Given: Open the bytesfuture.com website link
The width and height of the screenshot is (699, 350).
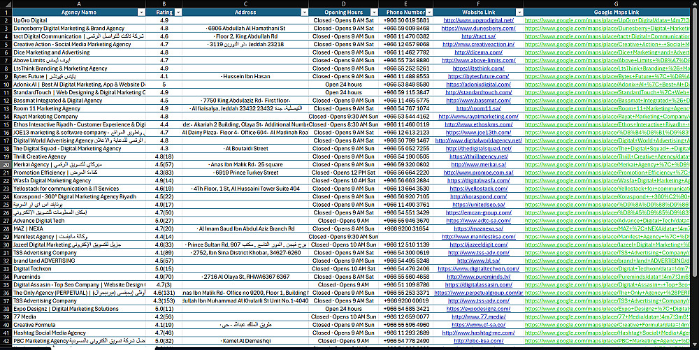Looking at the screenshot, I should pos(478,77).
